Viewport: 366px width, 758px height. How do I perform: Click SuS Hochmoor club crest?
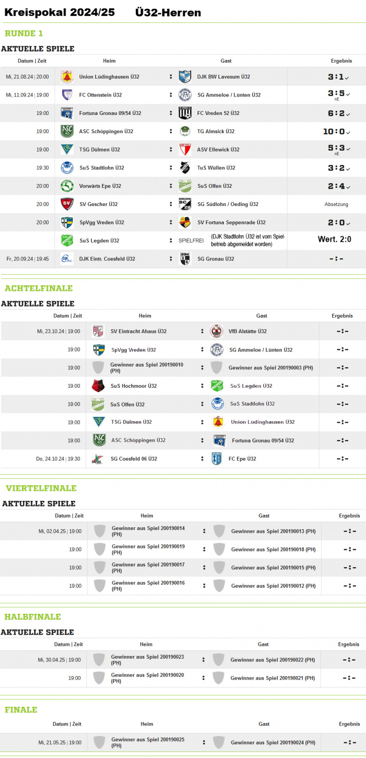coord(98,386)
